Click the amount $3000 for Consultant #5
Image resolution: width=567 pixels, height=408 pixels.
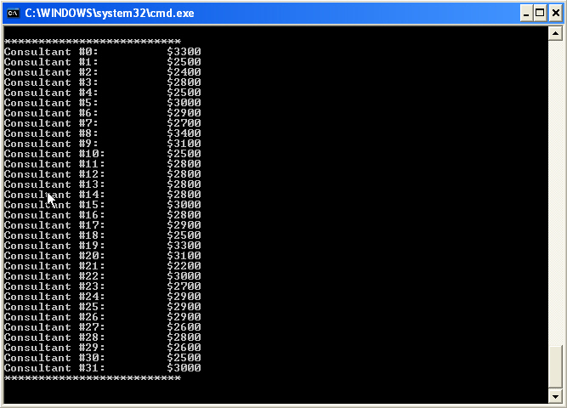pos(184,103)
